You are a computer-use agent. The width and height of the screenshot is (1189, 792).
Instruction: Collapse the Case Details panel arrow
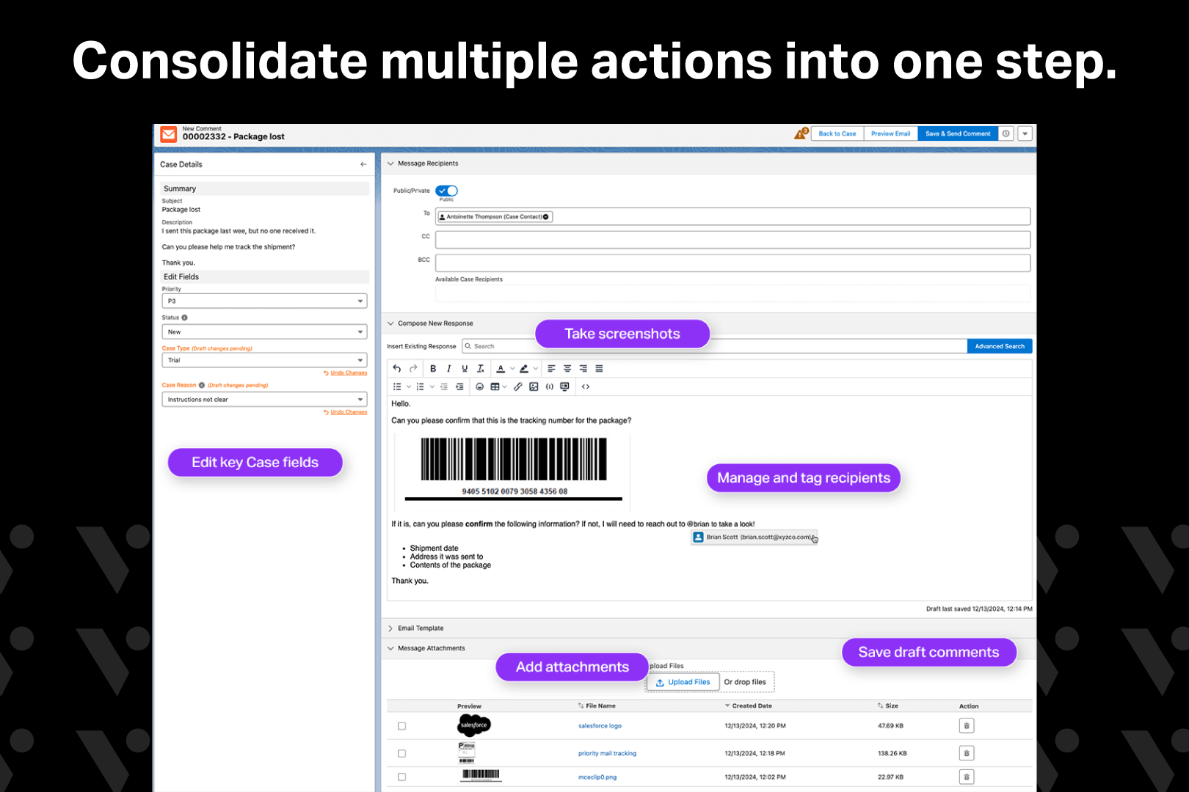coord(363,164)
